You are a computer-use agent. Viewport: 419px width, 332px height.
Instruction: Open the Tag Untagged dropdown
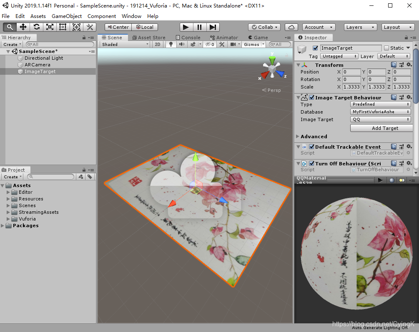click(339, 56)
